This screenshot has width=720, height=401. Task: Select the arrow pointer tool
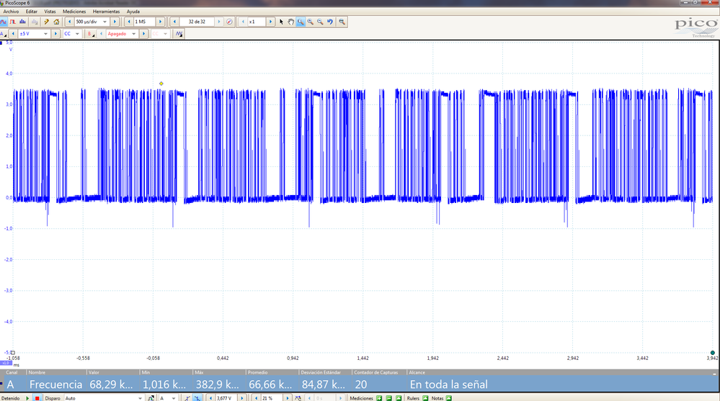[x=282, y=22]
